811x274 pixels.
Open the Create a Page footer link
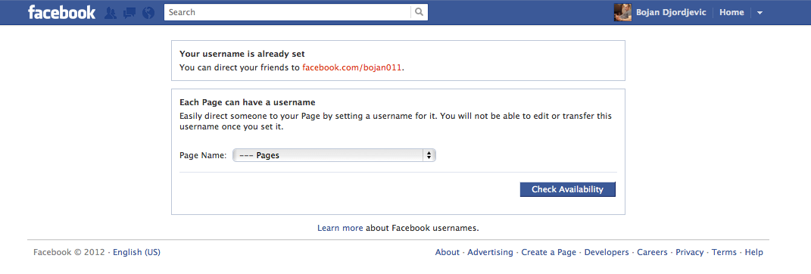548,252
